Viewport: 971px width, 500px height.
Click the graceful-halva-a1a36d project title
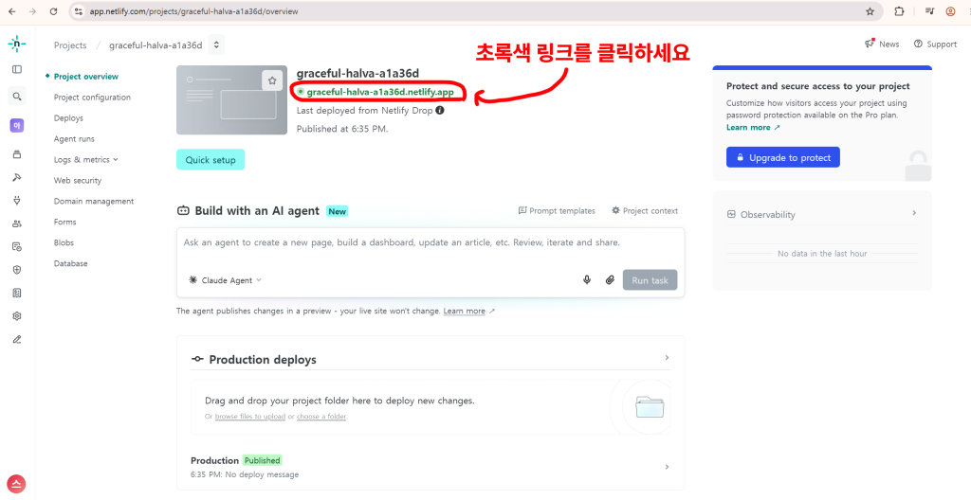(357, 74)
